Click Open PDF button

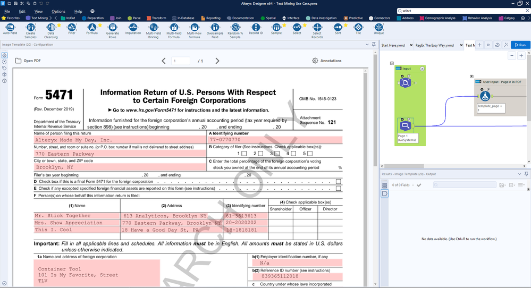tap(28, 61)
